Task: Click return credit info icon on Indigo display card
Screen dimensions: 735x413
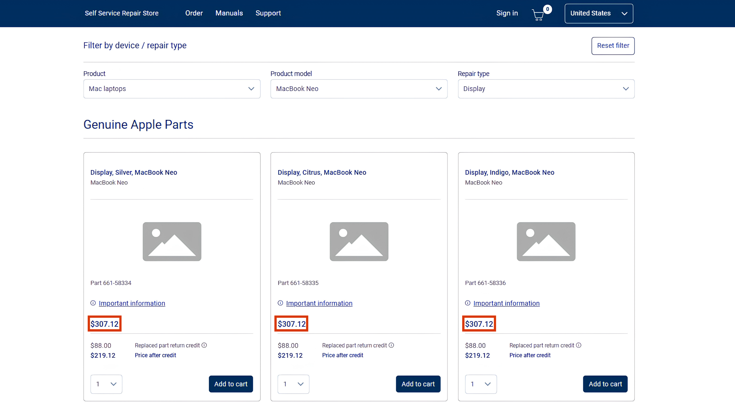Action: pos(579,345)
